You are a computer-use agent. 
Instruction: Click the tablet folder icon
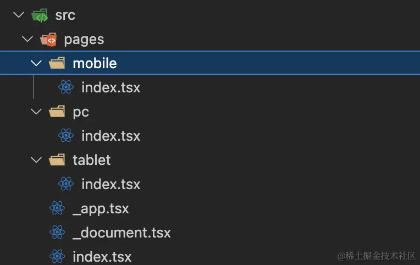click(57, 160)
